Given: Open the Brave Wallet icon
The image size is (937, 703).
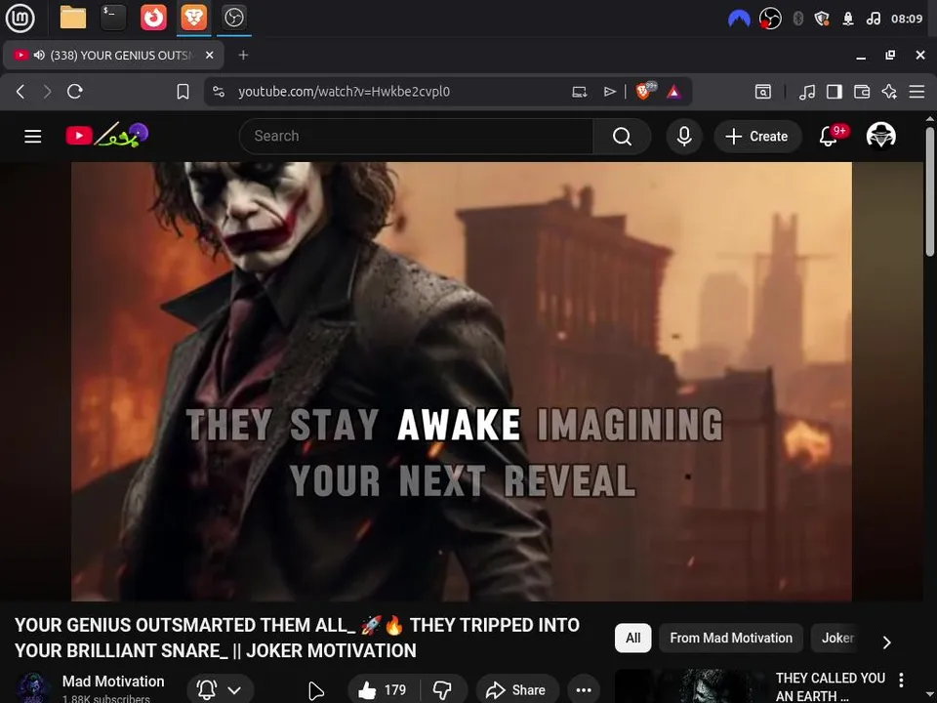Looking at the screenshot, I should [862, 92].
